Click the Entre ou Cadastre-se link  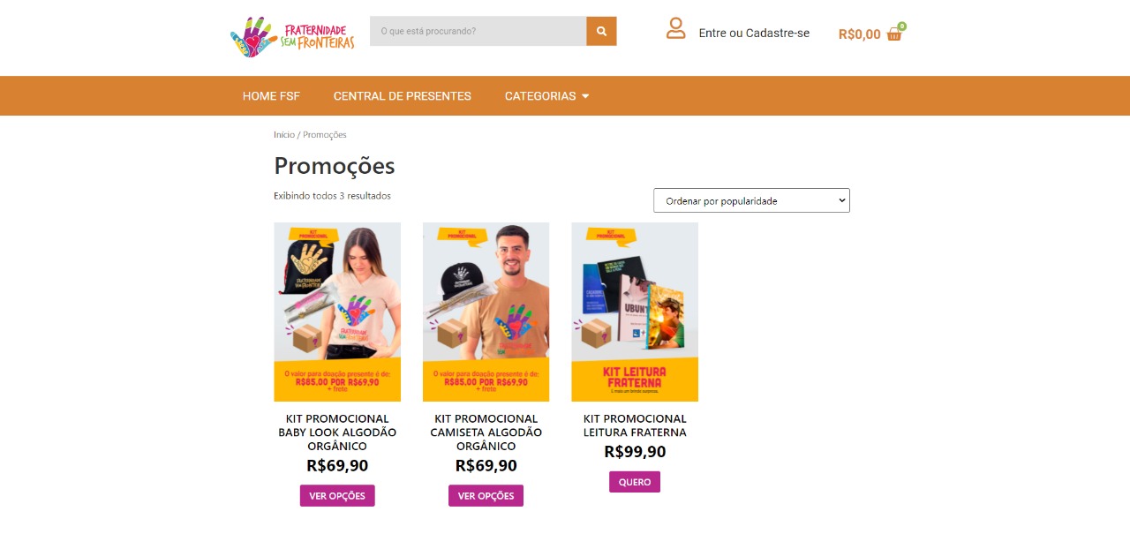(754, 34)
